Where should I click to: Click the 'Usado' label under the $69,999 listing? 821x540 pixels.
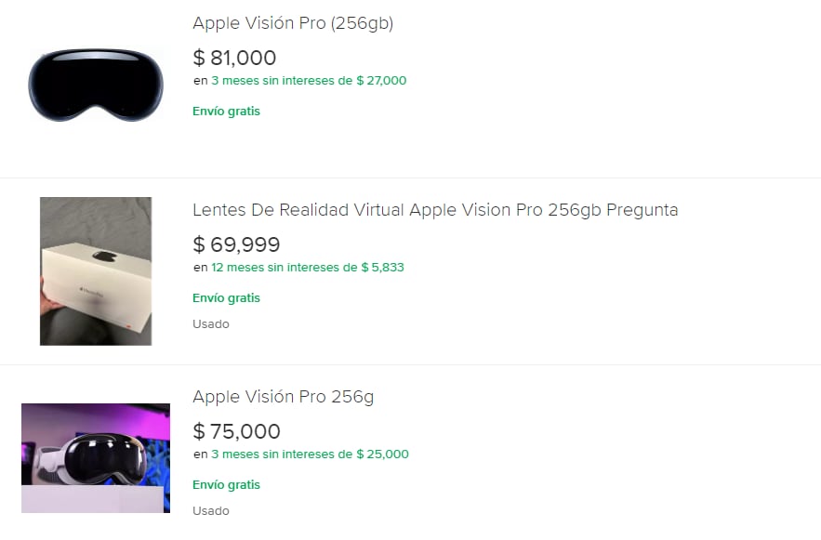tap(210, 324)
